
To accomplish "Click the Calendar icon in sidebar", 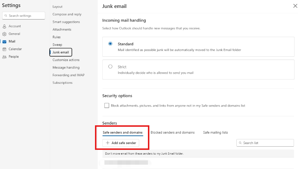I will click(x=4, y=49).
